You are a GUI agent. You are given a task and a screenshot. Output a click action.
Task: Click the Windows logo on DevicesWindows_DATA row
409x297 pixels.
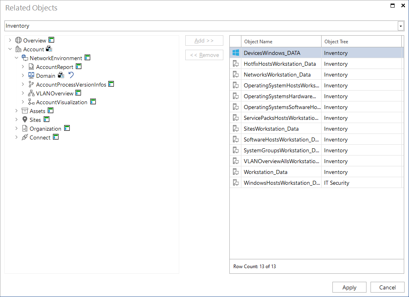tap(236, 53)
